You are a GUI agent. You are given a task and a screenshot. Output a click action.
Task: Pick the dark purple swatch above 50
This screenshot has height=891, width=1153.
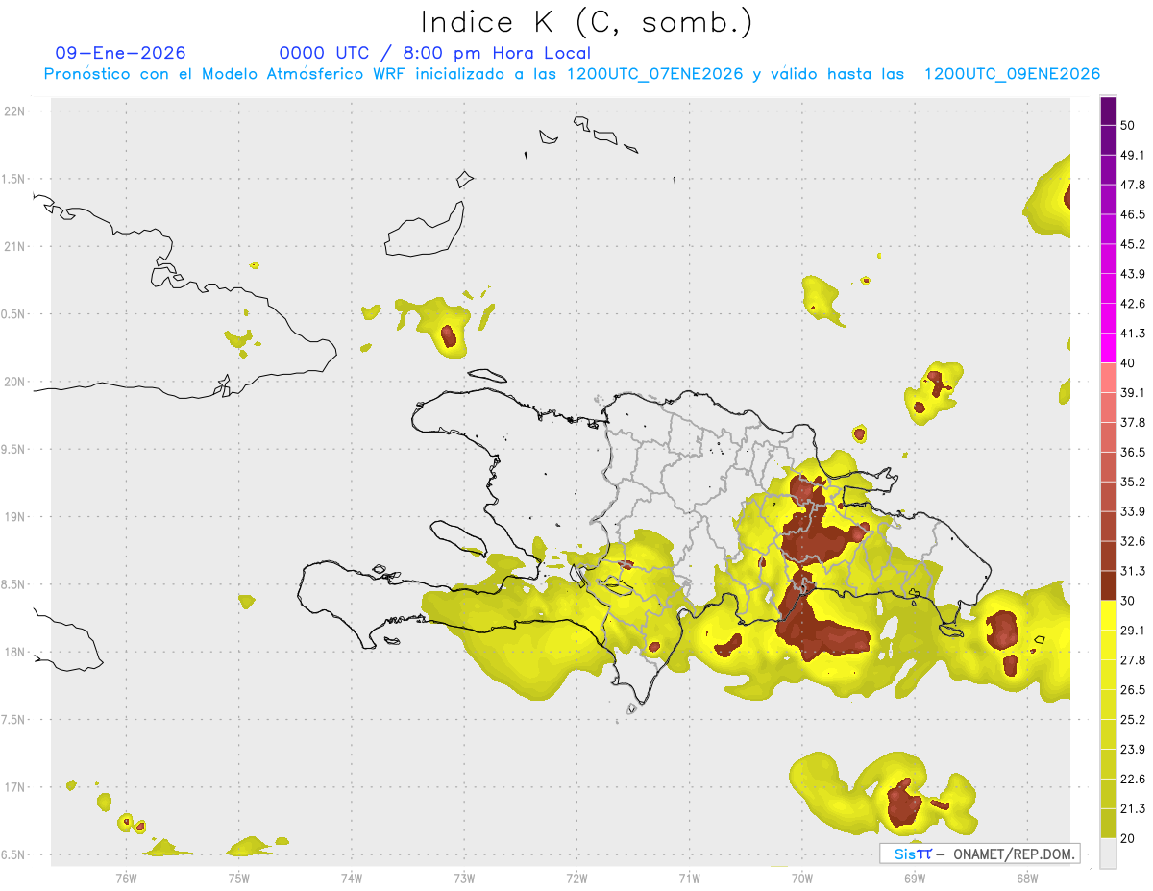coord(1109,111)
